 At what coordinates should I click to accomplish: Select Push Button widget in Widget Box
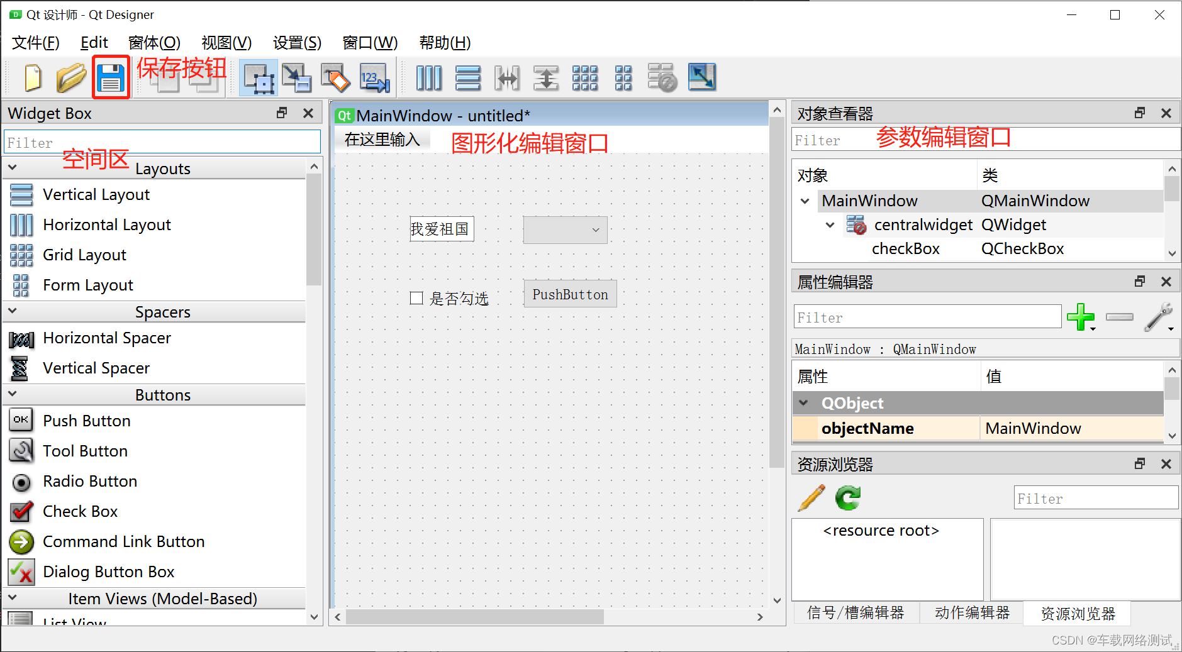tap(87, 421)
